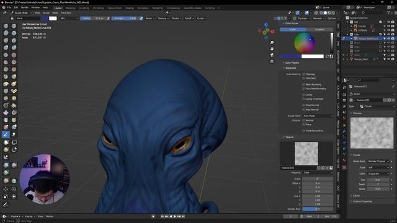Enable Mesh Boundary auto-masking checkbox
This screenshot has width=397, height=223.
303,84
